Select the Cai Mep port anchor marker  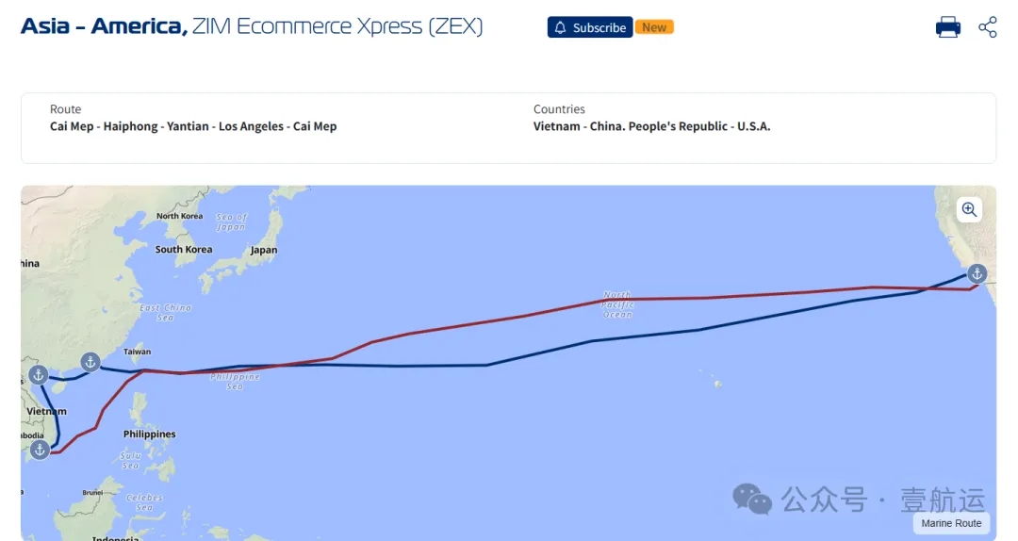point(40,450)
